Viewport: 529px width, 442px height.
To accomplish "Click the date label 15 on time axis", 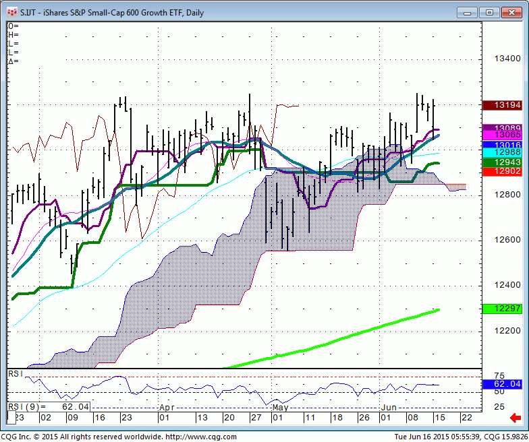I will click(x=439, y=418).
